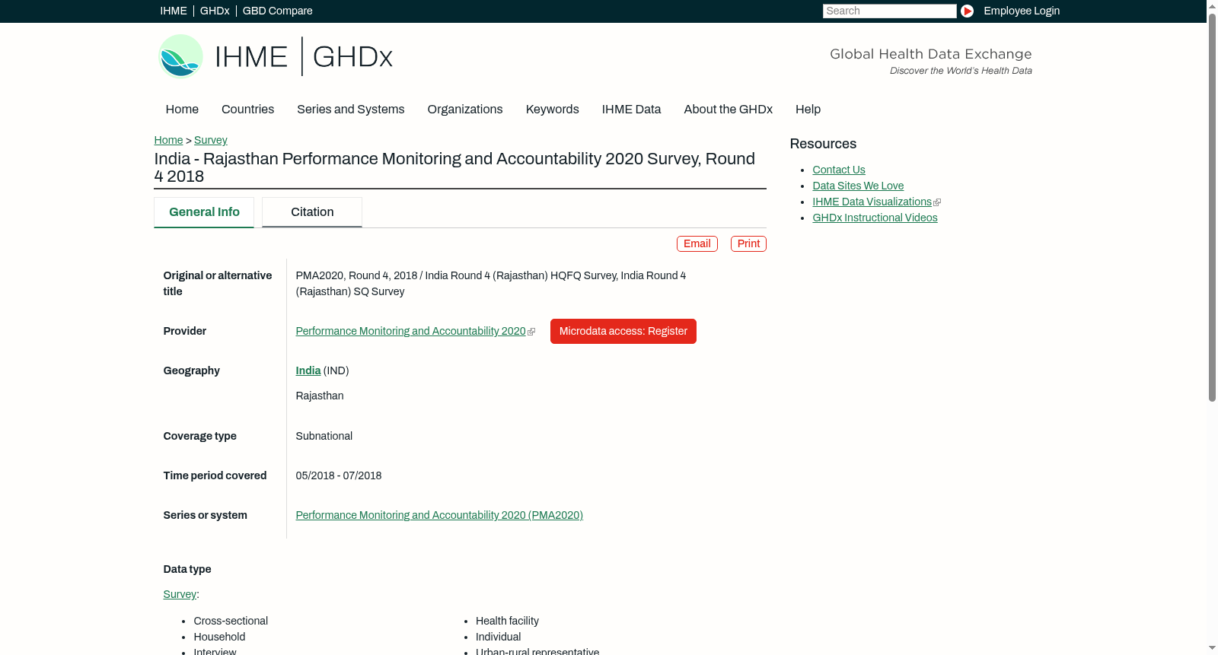Click 'Global Health Data Exchange' tagline text

pyautogui.click(x=930, y=54)
